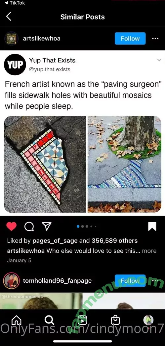
Task: Expand the tweet chevron dropdown arrow
Action: pyautogui.click(x=159, y=60)
